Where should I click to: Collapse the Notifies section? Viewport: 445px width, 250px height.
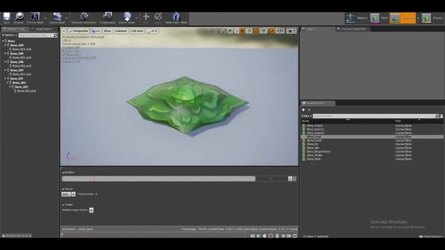63,173
